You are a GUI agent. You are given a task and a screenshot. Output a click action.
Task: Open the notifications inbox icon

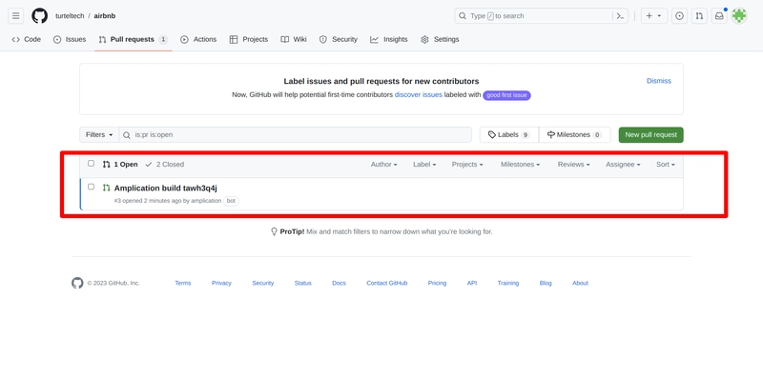[x=719, y=16]
